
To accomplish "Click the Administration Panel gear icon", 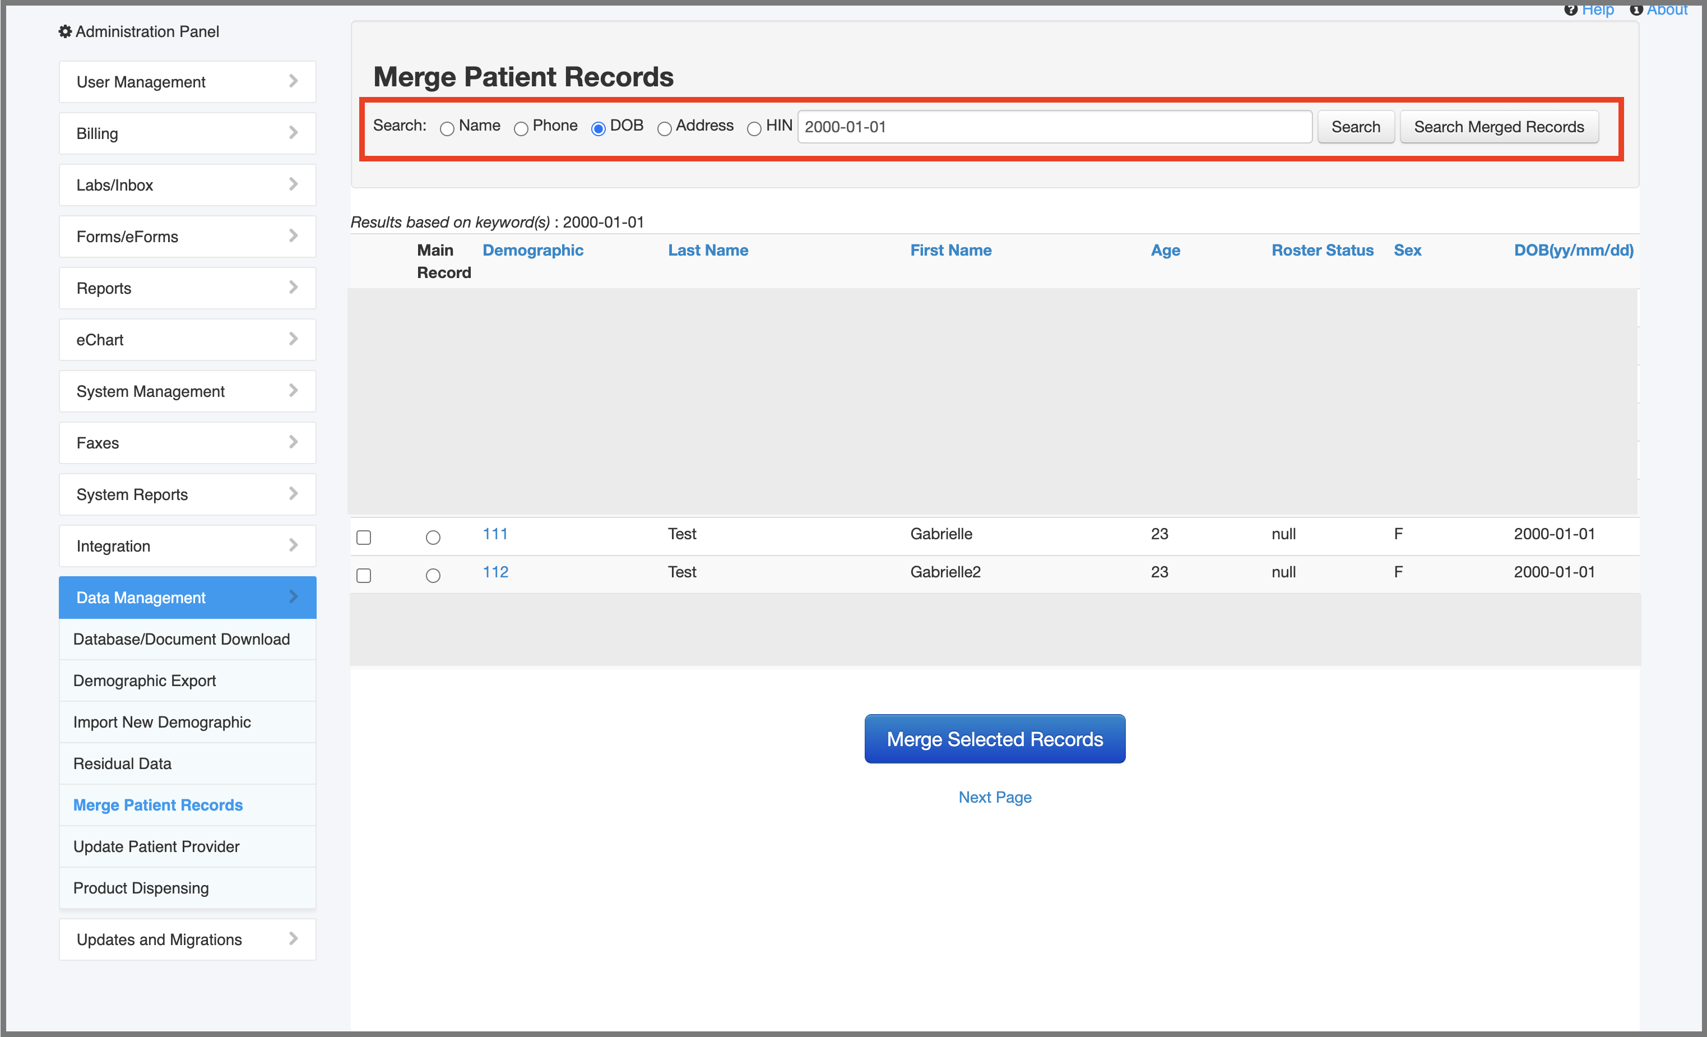I will pyautogui.click(x=65, y=31).
